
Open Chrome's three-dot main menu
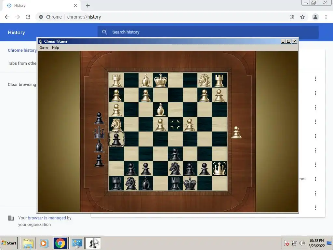(x=326, y=17)
